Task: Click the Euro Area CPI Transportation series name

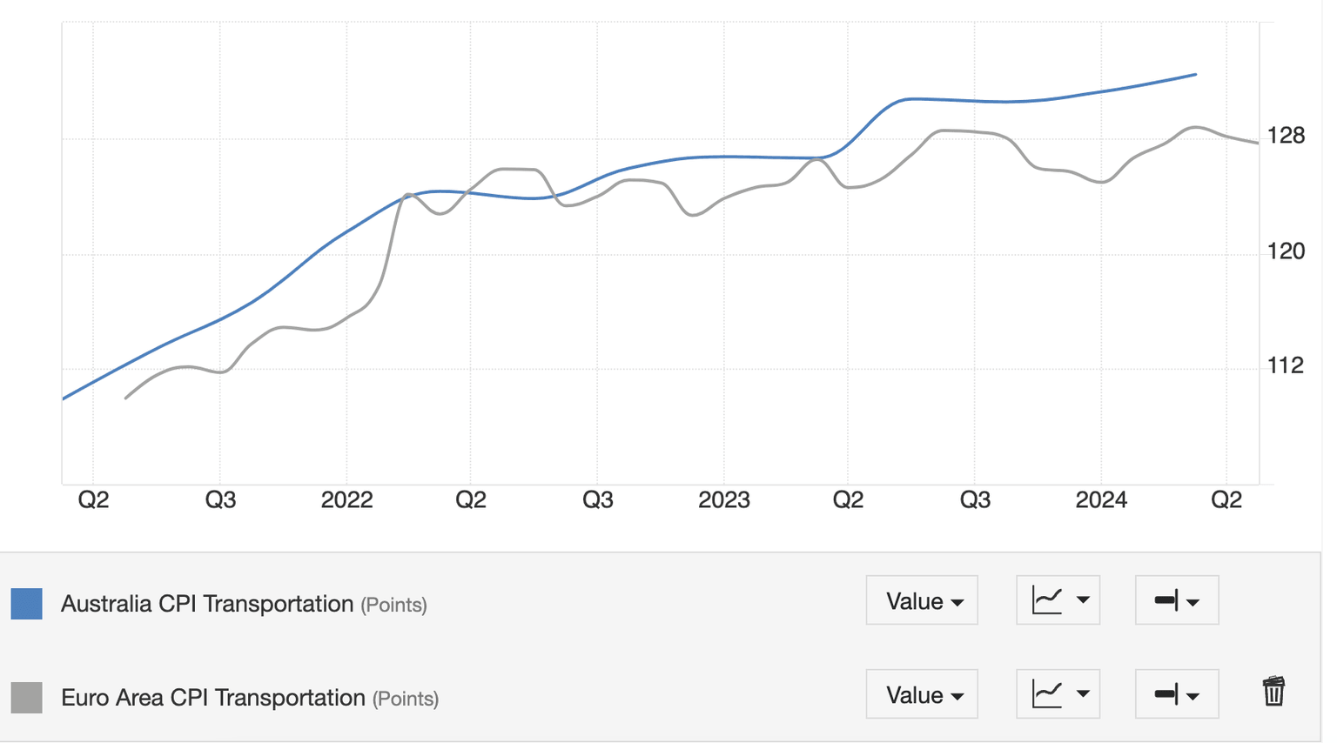Action: 213,698
